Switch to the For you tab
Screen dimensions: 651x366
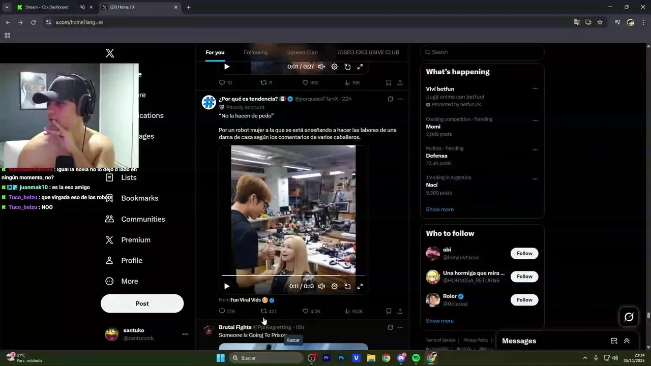click(x=215, y=52)
